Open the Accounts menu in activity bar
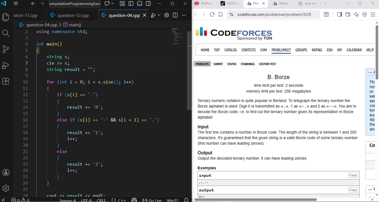The height and width of the screenshot is (202, 379). 6,172
